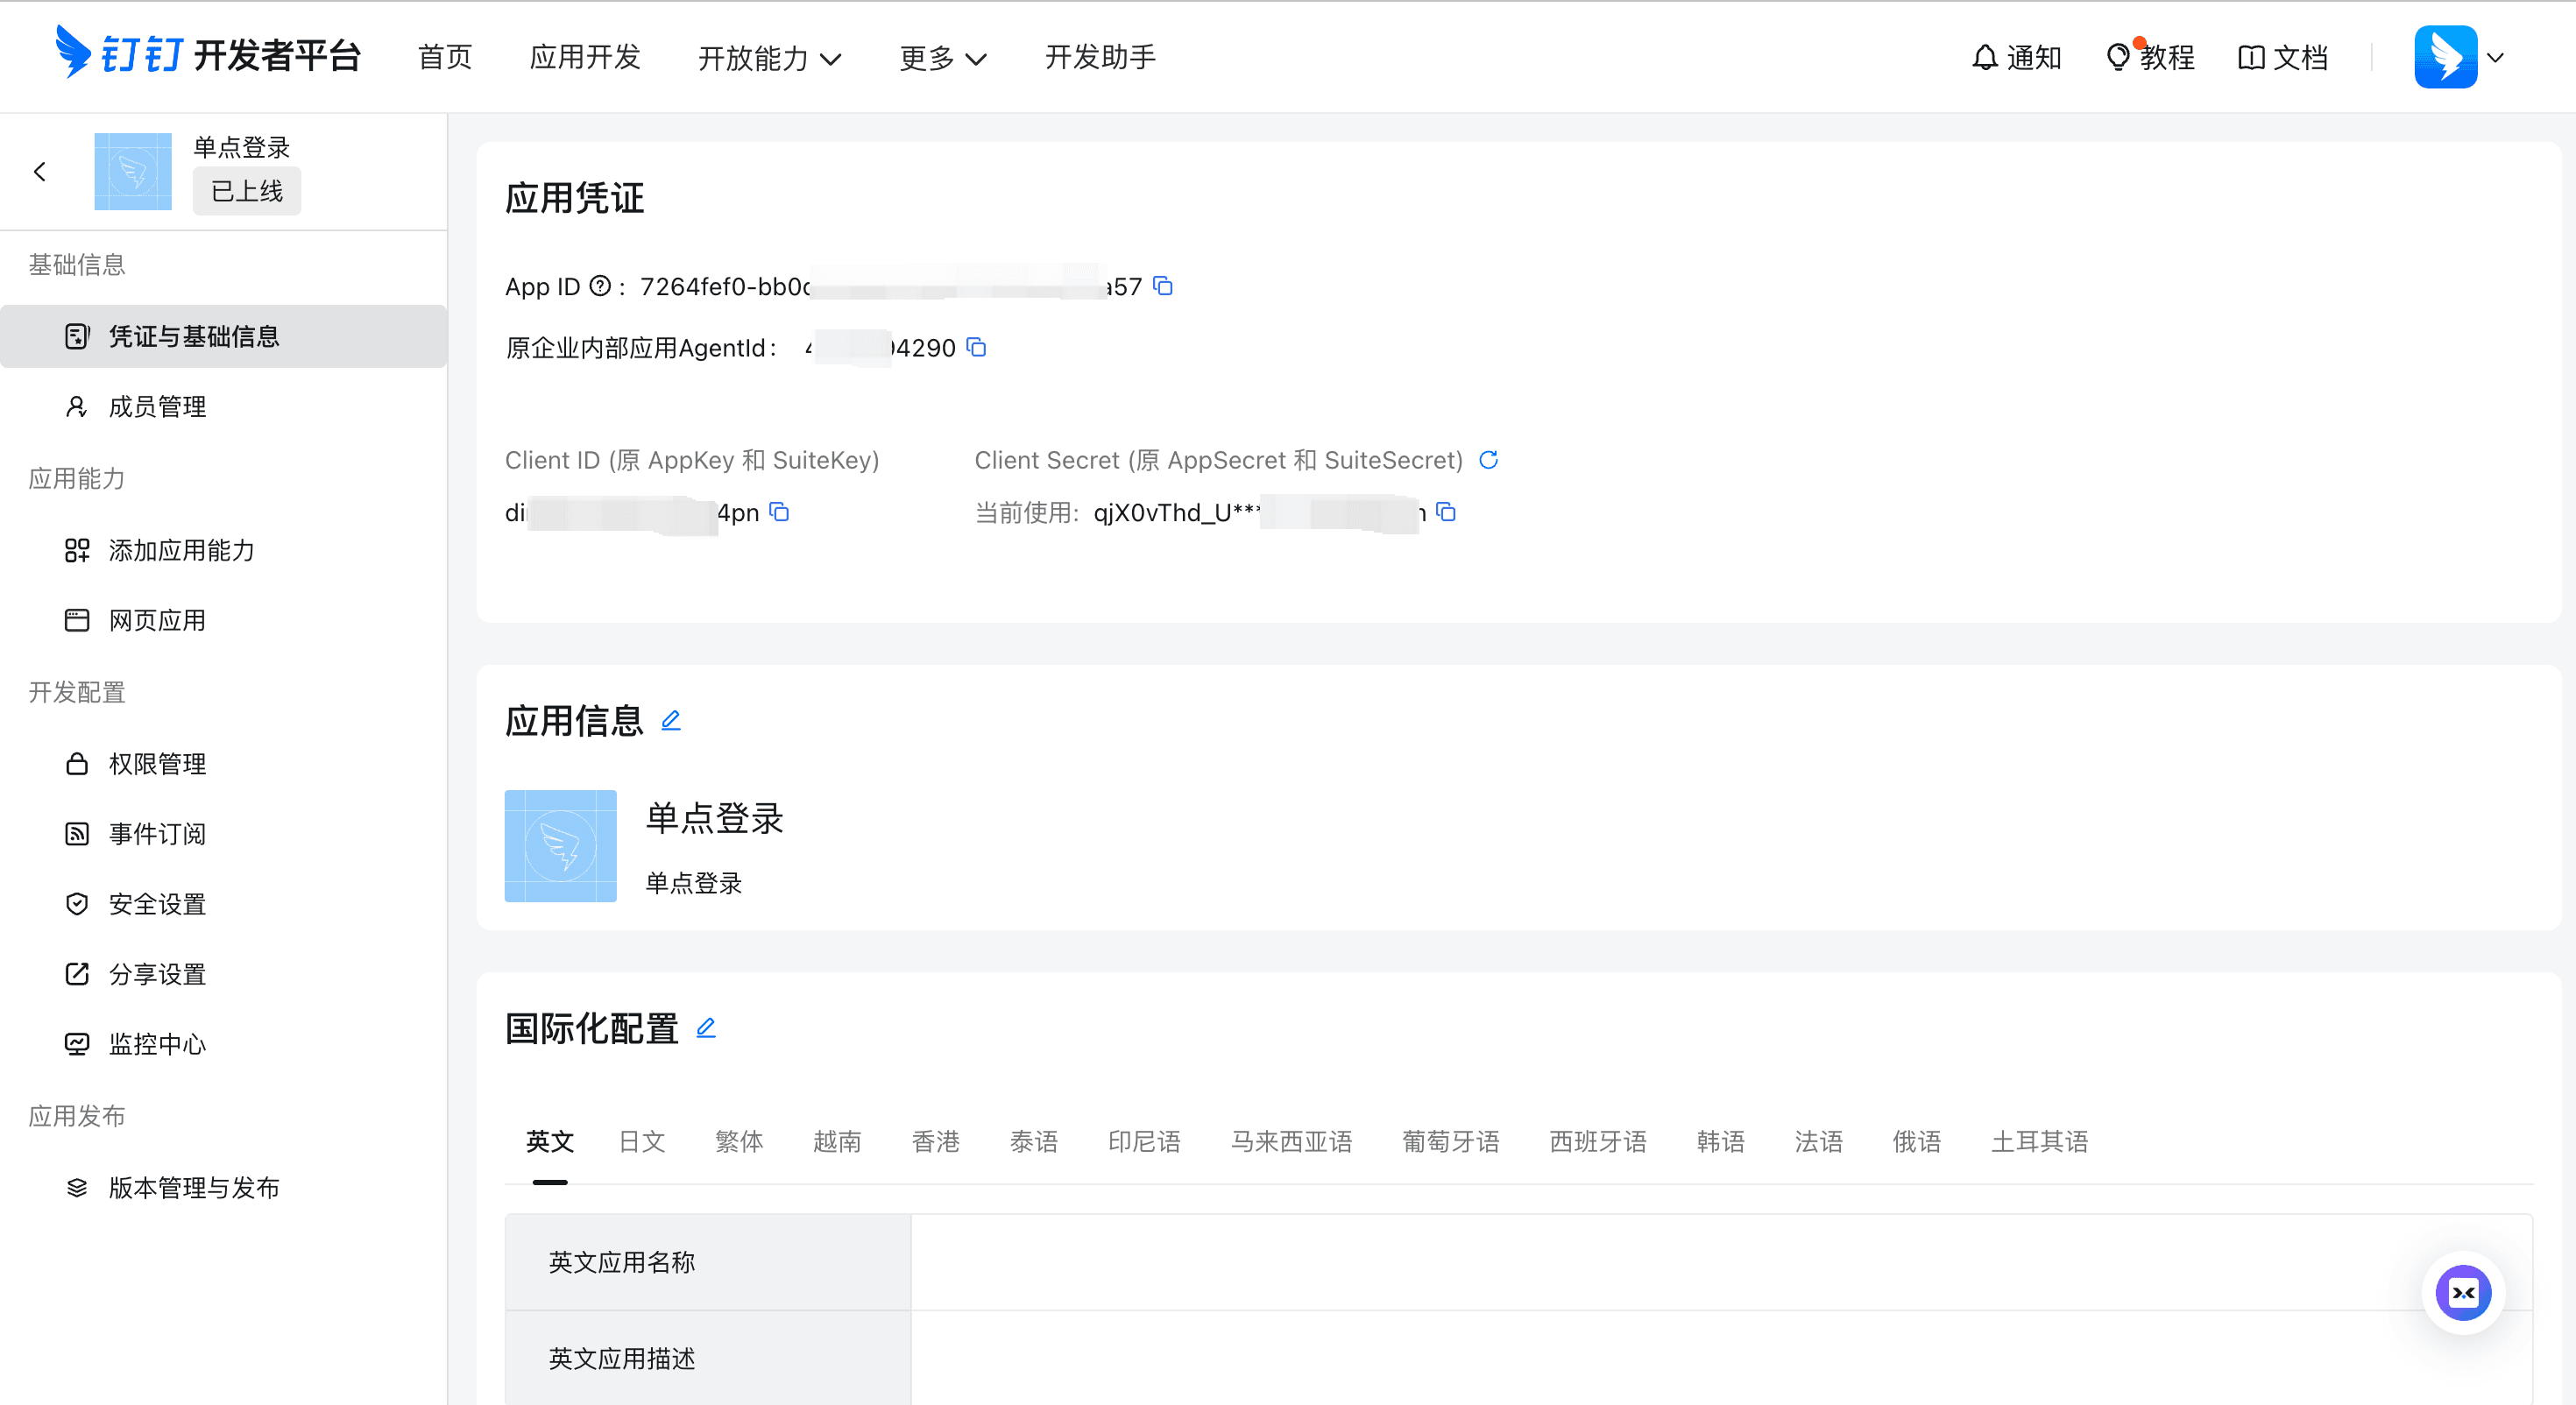Switch to the 日文 language tab
Viewport: 2576px width, 1405px height.
click(x=641, y=1141)
